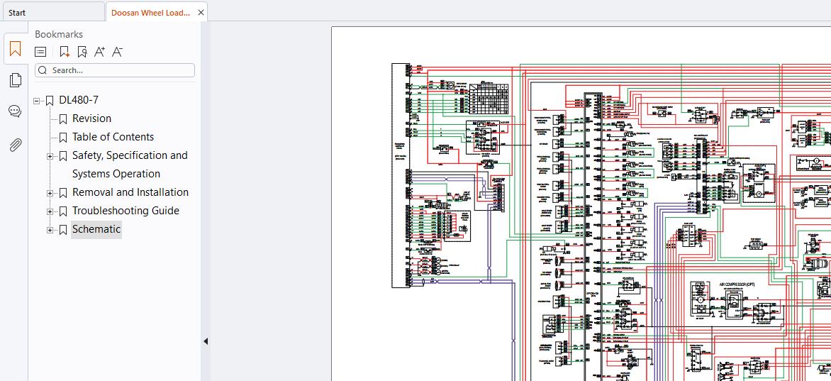Open the Comments panel icon
831x381 pixels.
point(16,111)
